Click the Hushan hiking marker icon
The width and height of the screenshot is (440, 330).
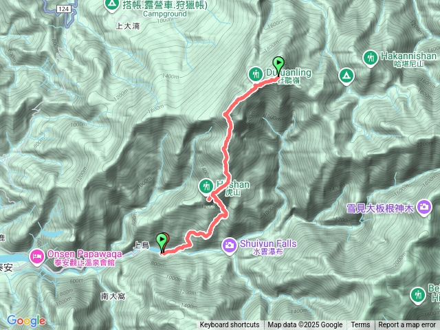(206, 186)
